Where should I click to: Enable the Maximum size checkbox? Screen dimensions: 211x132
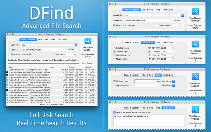114,85
